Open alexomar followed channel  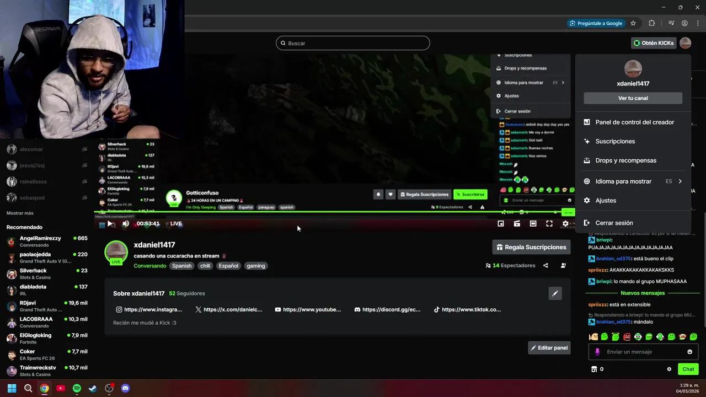pos(47,149)
